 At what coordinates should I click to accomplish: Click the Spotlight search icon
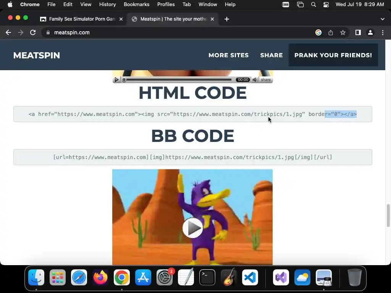[x=313, y=5]
